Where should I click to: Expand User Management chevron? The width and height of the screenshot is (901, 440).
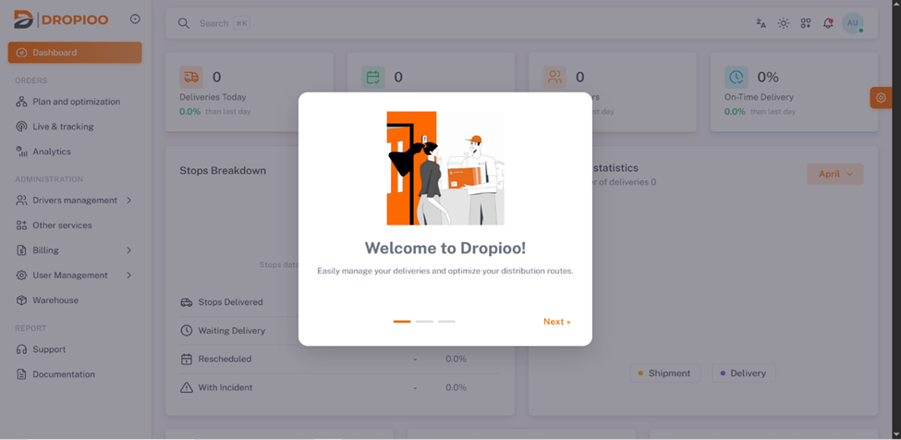pyautogui.click(x=128, y=275)
